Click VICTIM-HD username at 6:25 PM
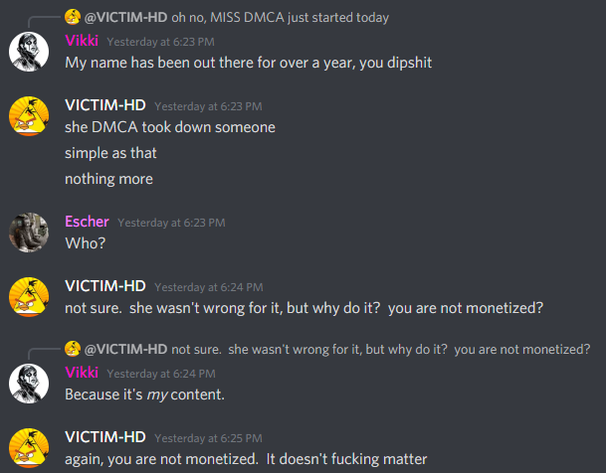 click(105, 437)
